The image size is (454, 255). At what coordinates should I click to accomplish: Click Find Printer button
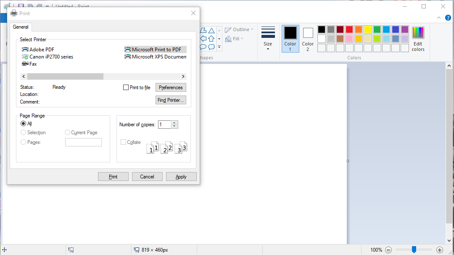[171, 100]
